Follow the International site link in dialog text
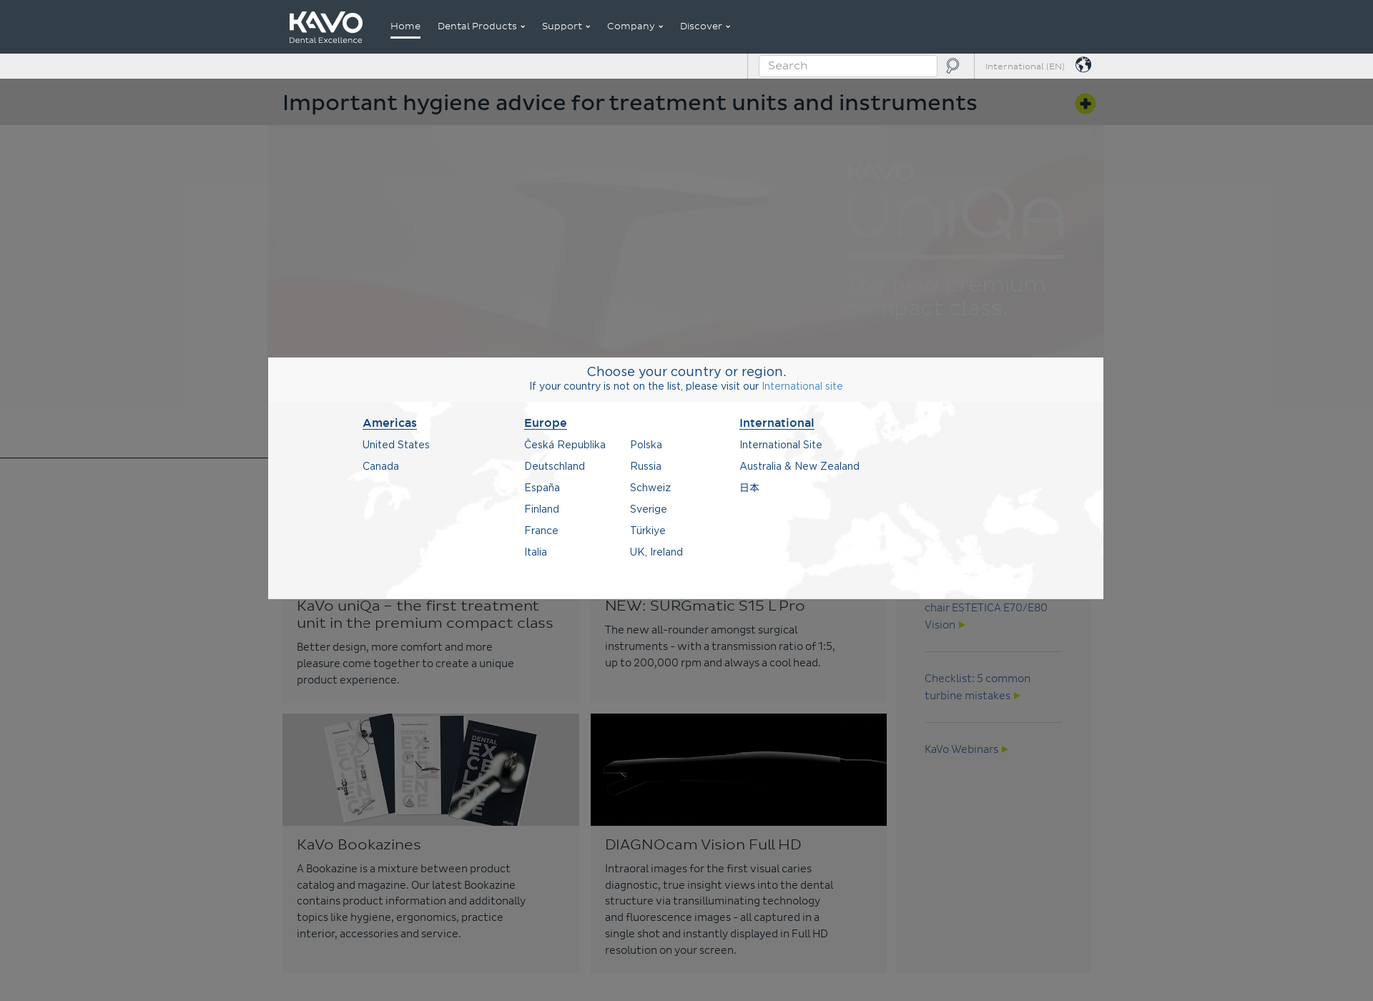Image resolution: width=1373 pixels, height=1001 pixels. click(x=802, y=386)
